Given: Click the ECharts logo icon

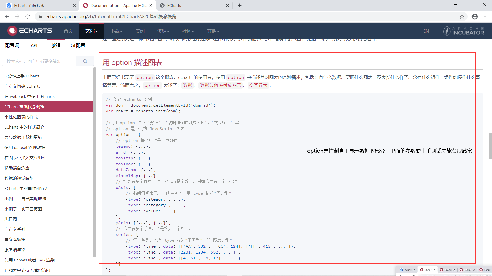Looking at the screenshot, I should (12, 31).
